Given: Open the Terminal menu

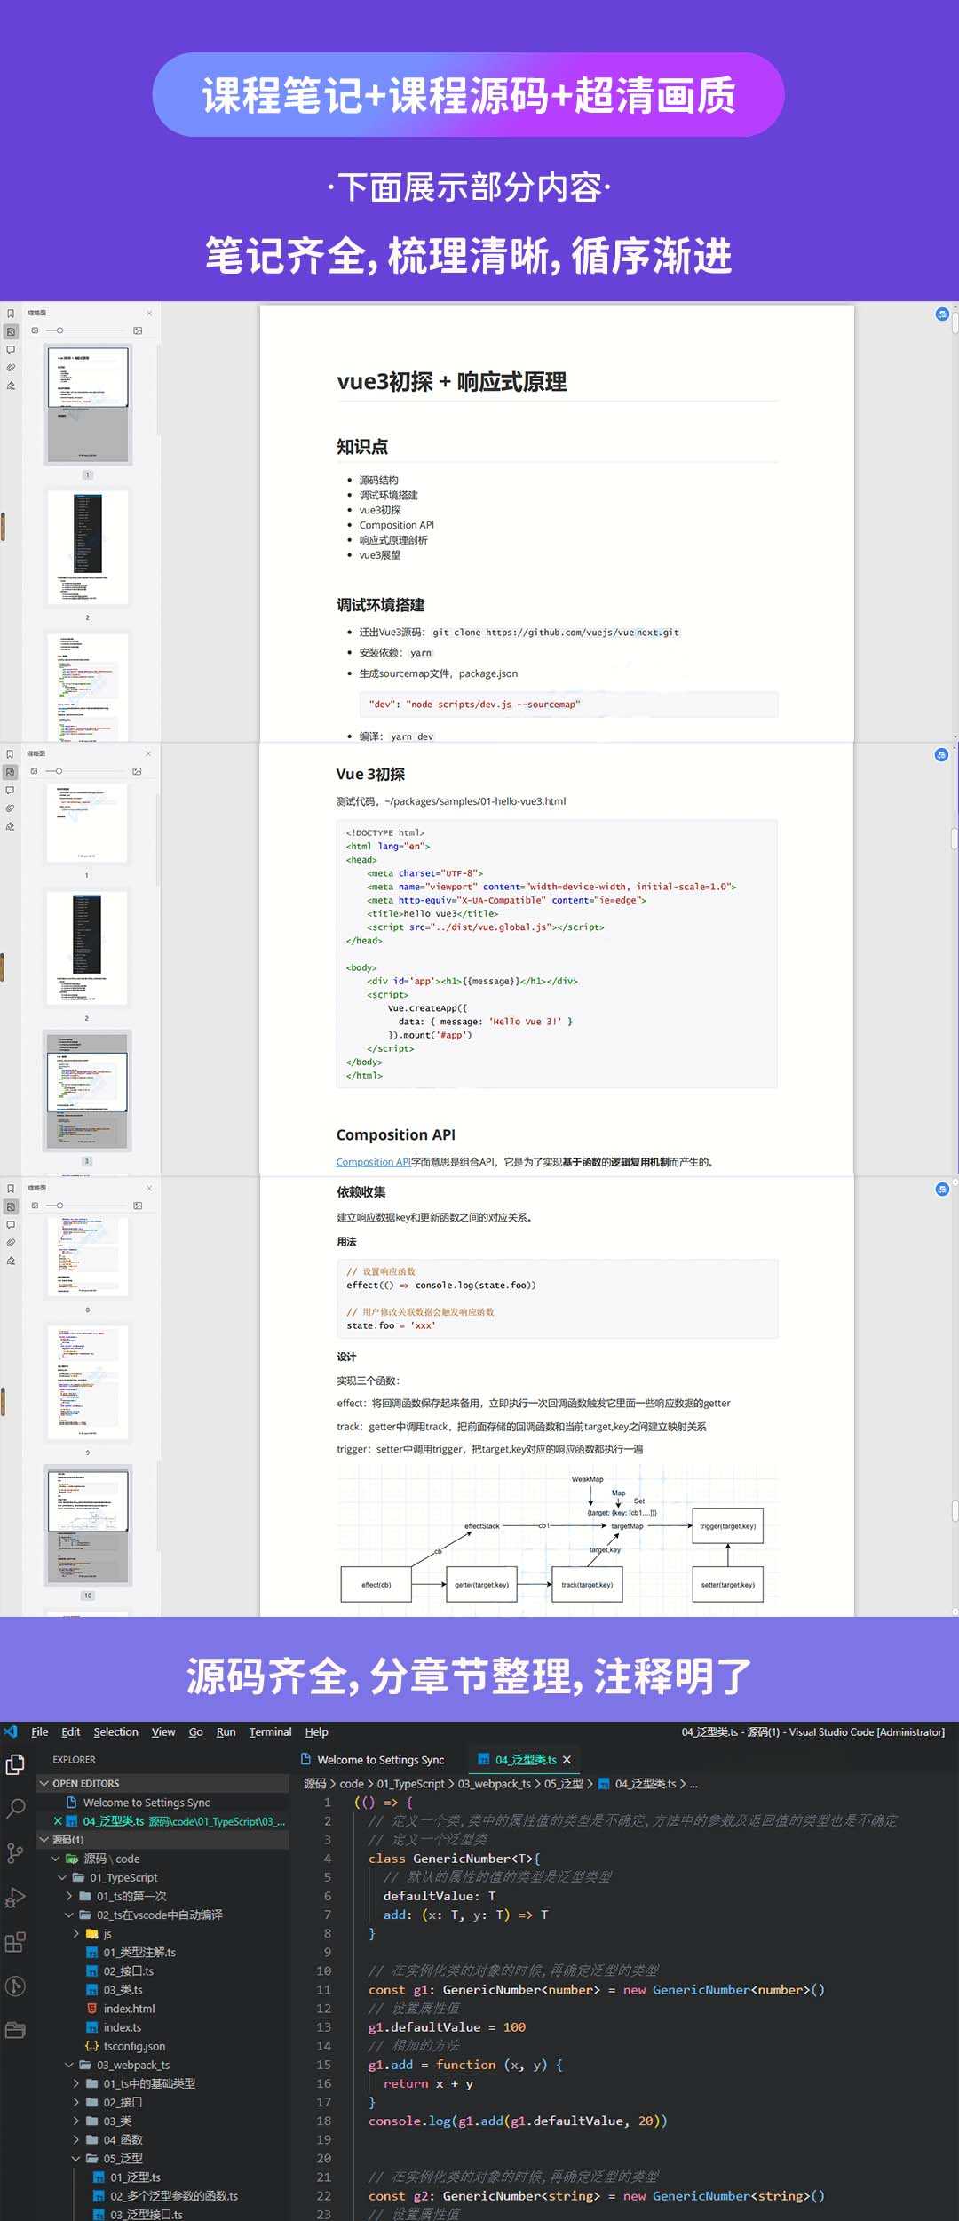Looking at the screenshot, I should (x=270, y=1731).
